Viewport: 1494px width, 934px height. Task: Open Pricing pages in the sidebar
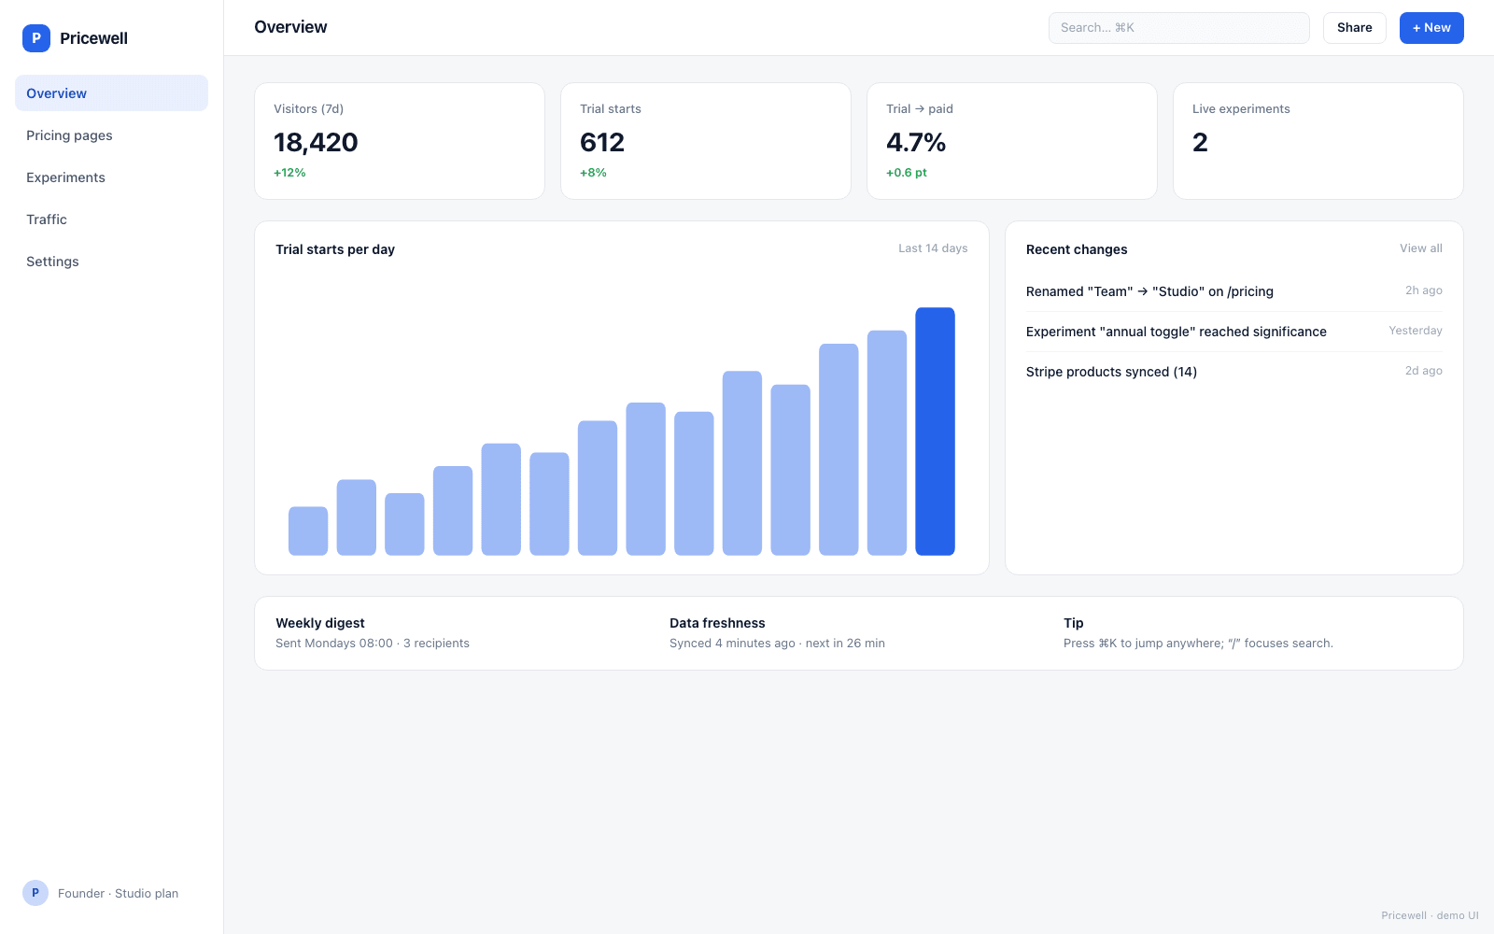coord(111,135)
